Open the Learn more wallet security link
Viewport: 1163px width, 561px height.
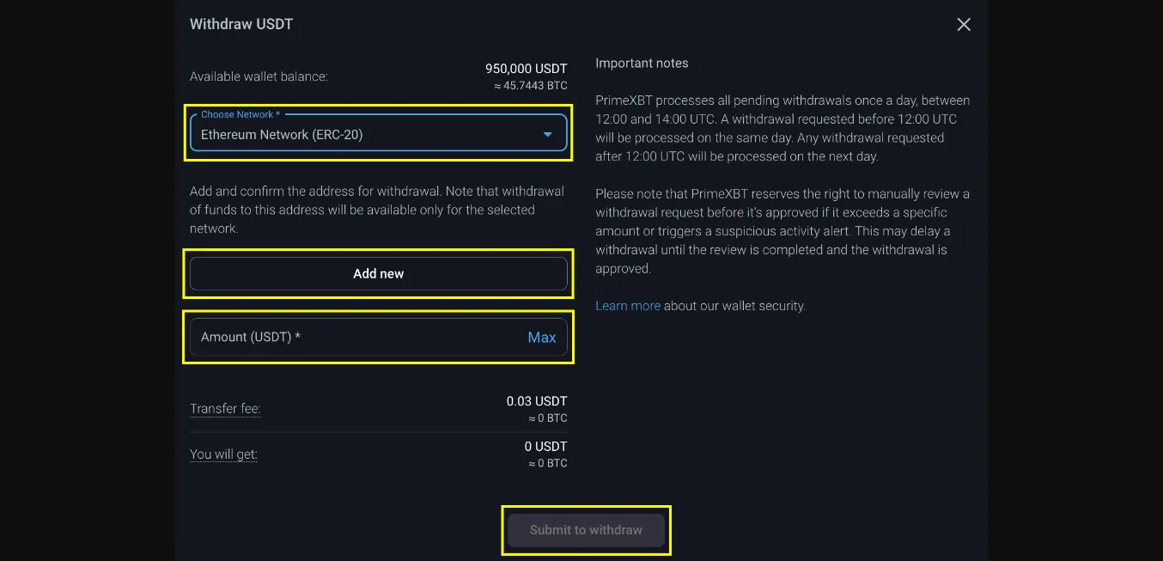tap(628, 306)
